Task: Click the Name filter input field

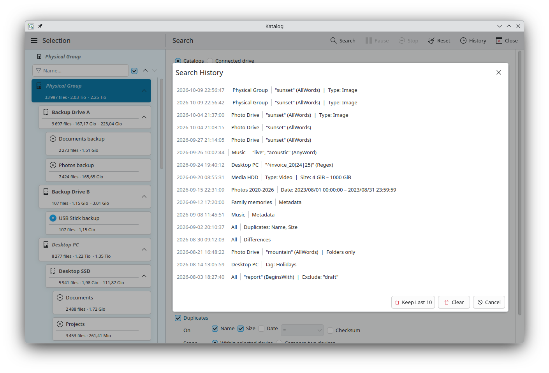Action: [81, 70]
